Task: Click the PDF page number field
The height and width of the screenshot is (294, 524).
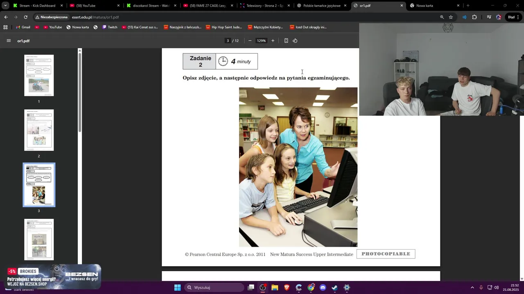Action: tap(228, 41)
